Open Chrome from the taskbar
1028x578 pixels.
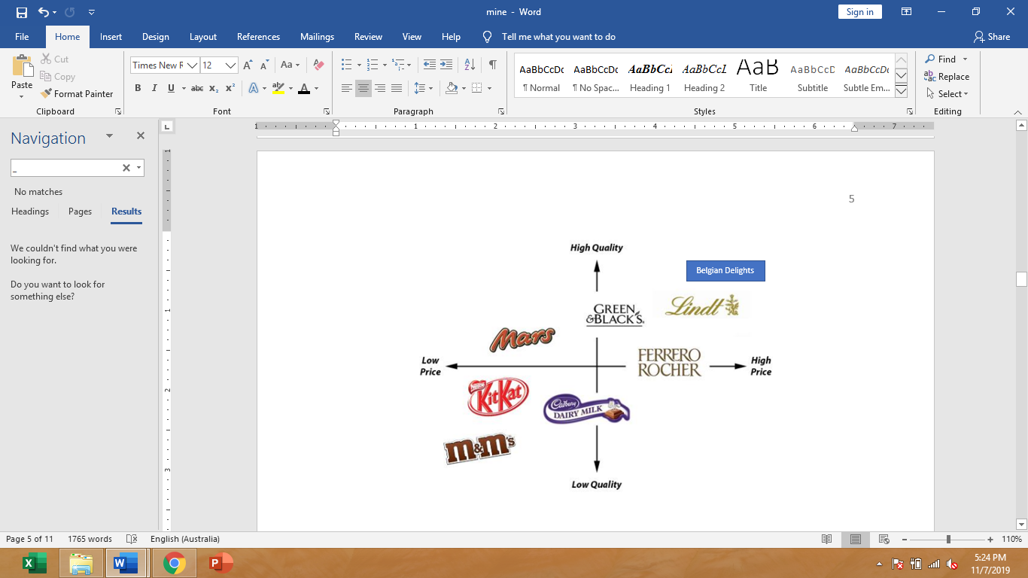pyautogui.click(x=175, y=563)
